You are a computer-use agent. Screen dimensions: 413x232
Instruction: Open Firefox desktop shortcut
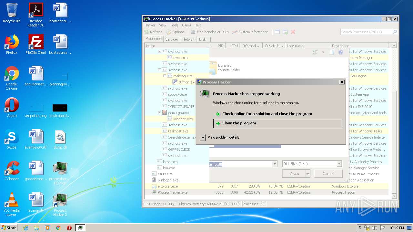point(12,44)
